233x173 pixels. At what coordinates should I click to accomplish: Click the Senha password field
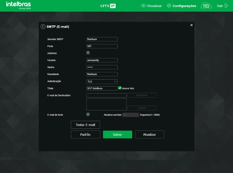(102, 67)
